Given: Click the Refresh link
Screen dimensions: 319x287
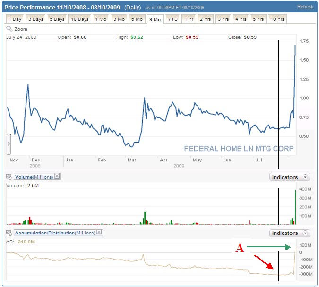Looking at the screenshot, I should 305,7.
